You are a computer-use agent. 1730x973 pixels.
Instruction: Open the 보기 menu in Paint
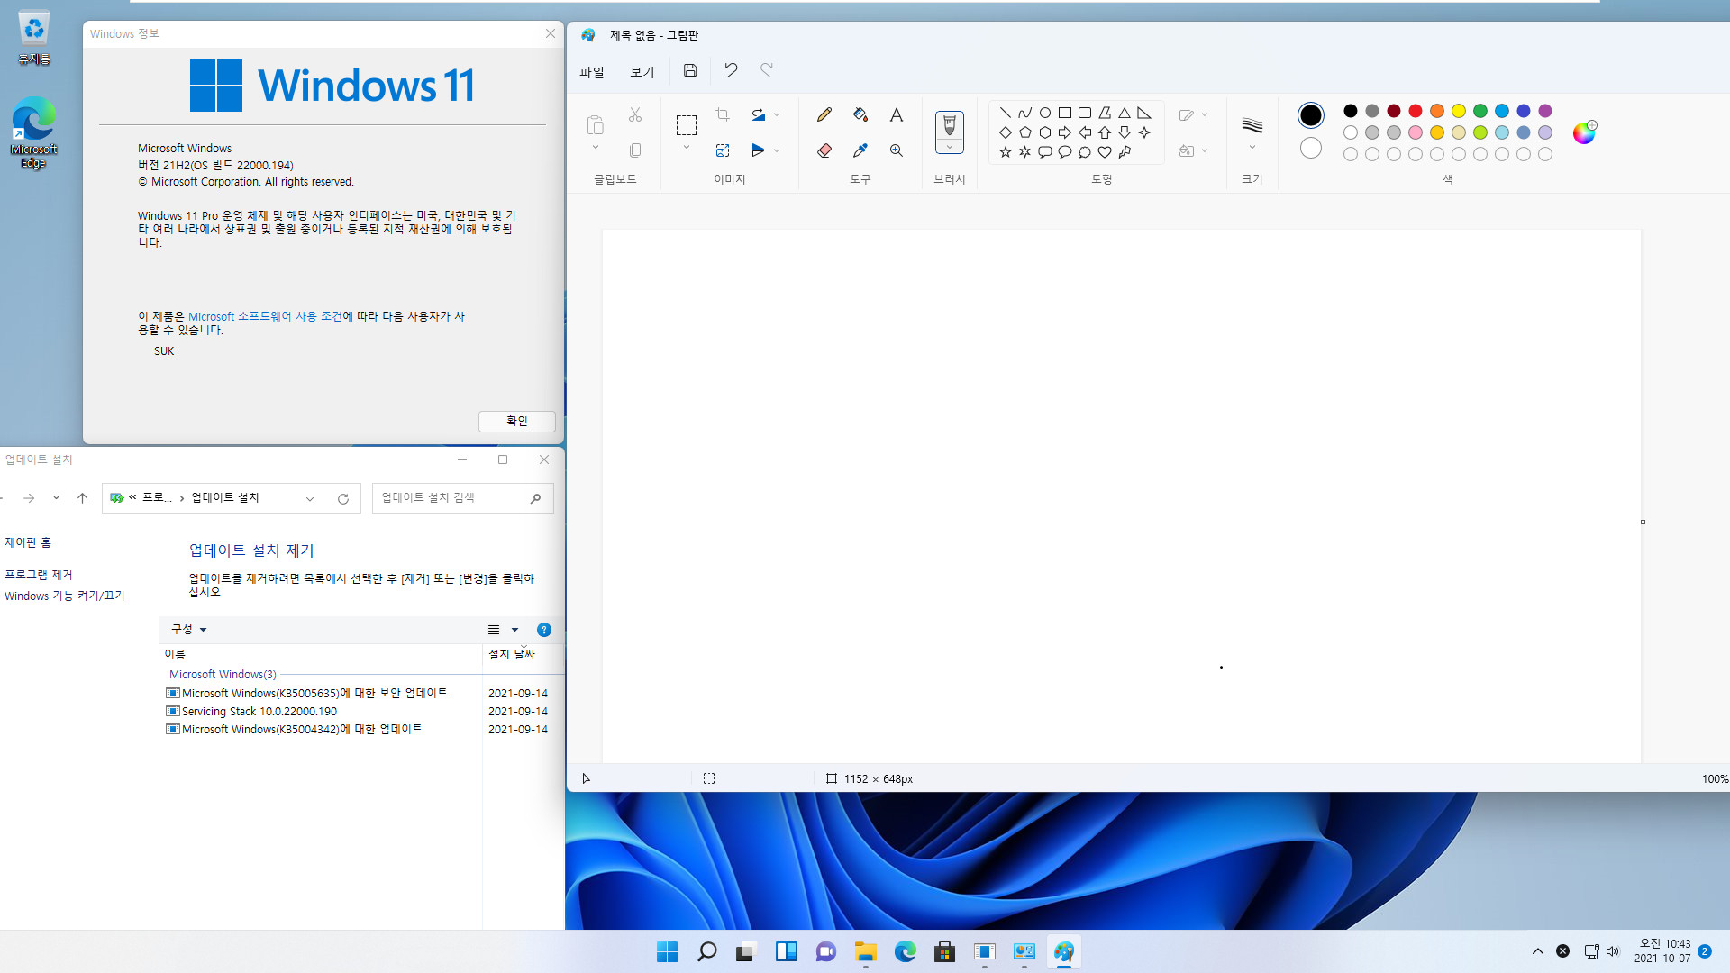pos(642,72)
